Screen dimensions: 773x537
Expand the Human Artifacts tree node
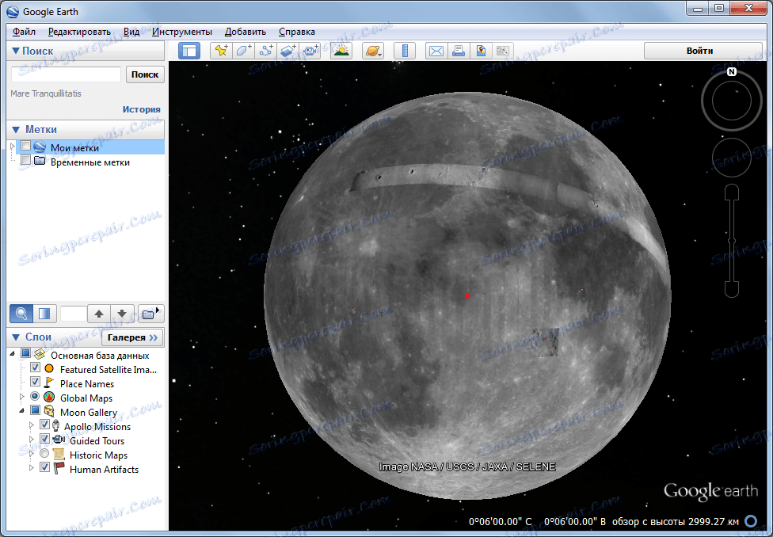click(x=32, y=469)
